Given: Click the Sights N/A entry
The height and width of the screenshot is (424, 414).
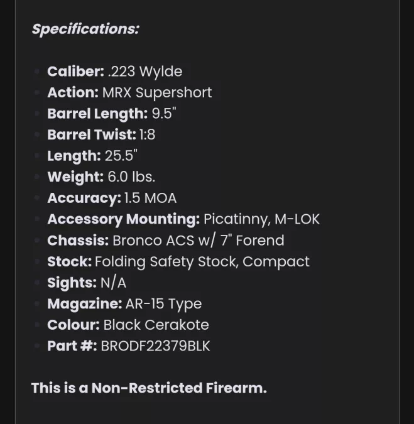Looking at the screenshot, I should click(87, 283).
